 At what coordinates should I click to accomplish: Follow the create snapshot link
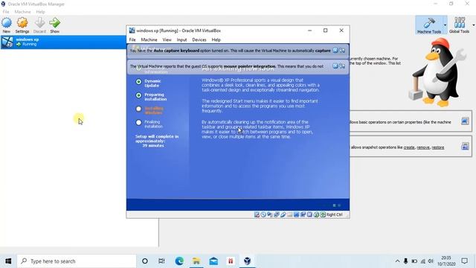[x=409, y=147]
